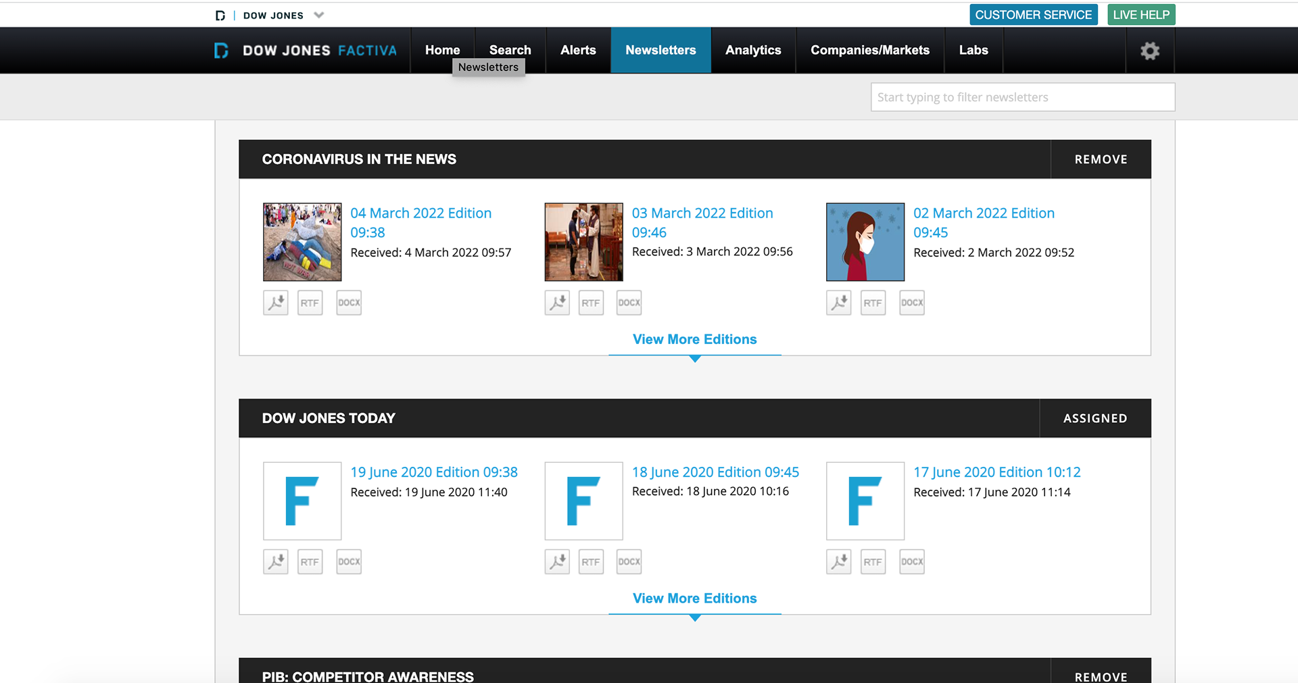Download RTF of 04 March 2022 Edition
The width and height of the screenshot is (1298, 683).
(x=310, y=303)
